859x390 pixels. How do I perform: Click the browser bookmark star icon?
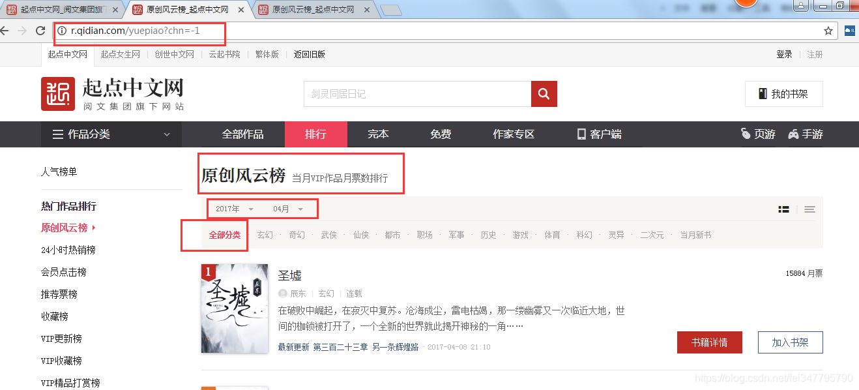point(828,31)
